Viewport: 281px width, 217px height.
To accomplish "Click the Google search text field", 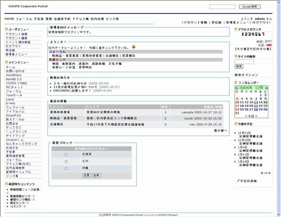I will click(x=222, y=7).
